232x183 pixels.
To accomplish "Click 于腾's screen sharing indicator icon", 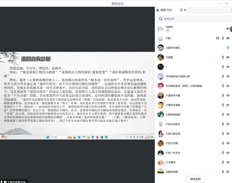I will pos(218,38).
